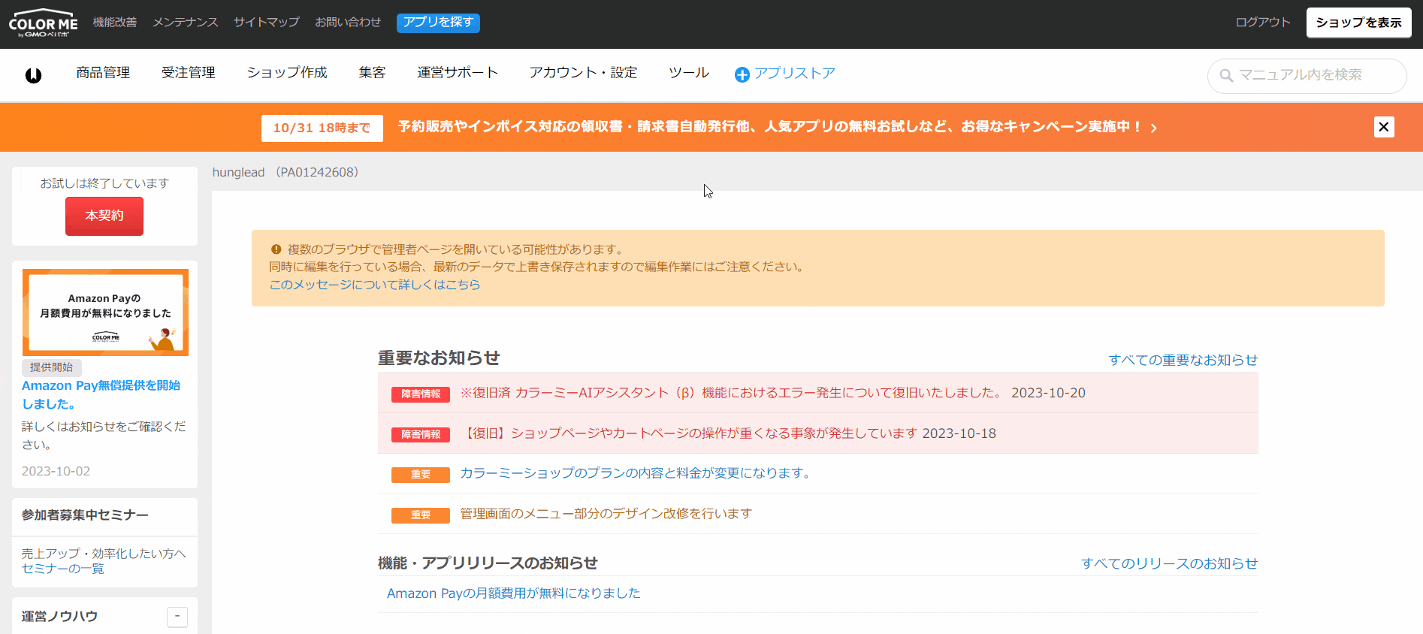Click the first red 障害情報 badge
Image resolution: width=1423 pixels, height=634 pixels.
(x=421, y=394)
